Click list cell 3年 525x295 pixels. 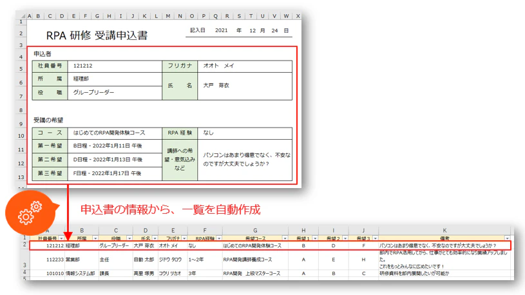[x=192, y=273]
